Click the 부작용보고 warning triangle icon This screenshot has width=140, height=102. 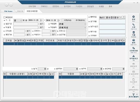click(x=133, y=56)
